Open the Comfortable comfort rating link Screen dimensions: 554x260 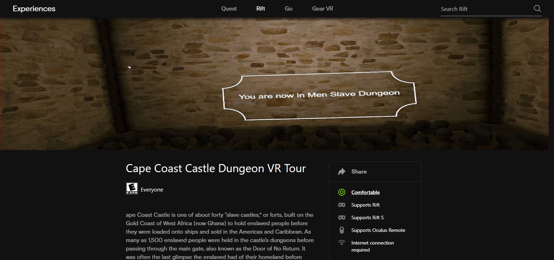point(365,192)
